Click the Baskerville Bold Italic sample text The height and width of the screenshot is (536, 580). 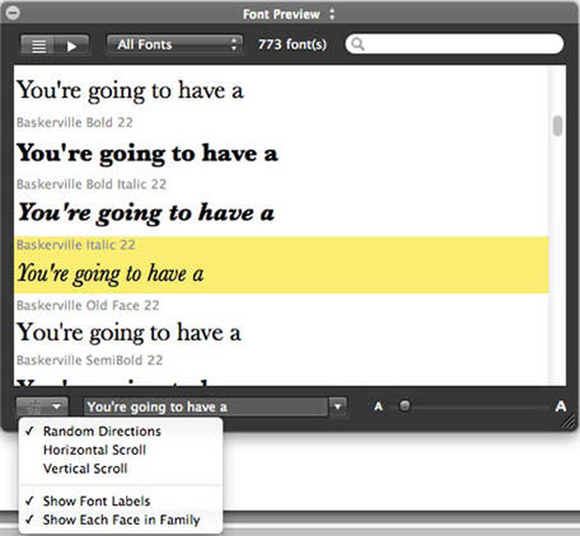point(146,213)
